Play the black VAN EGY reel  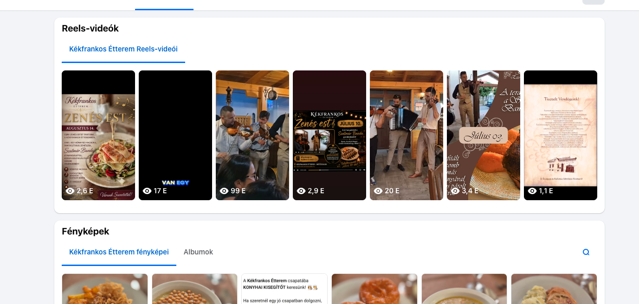coord(175,135)
